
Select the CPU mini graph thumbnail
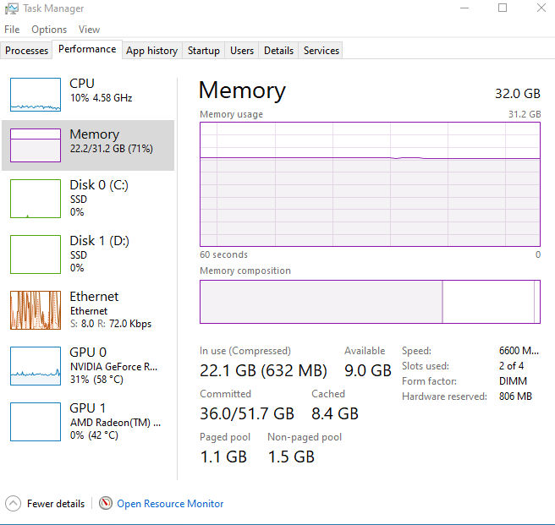36,95
